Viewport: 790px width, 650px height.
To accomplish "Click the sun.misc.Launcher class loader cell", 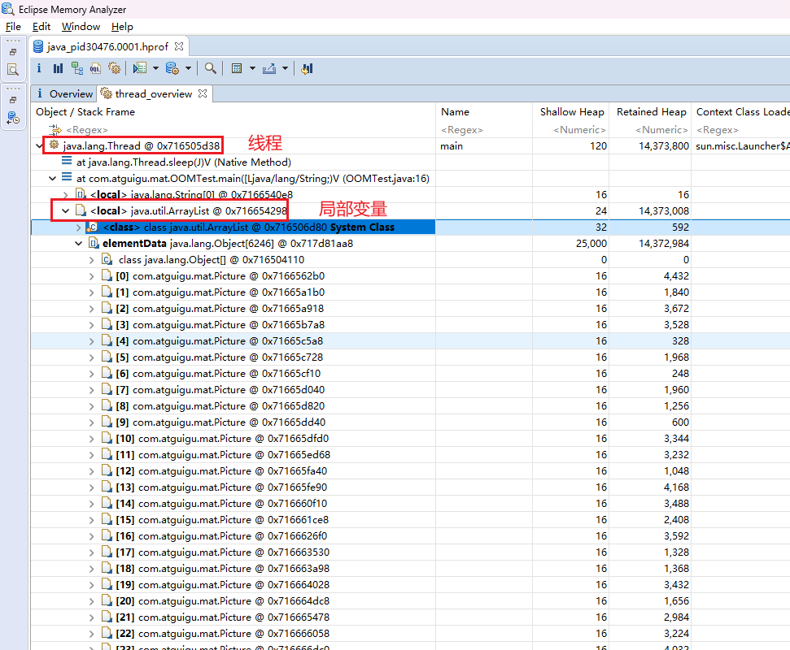I will click(x=742, y=146).
